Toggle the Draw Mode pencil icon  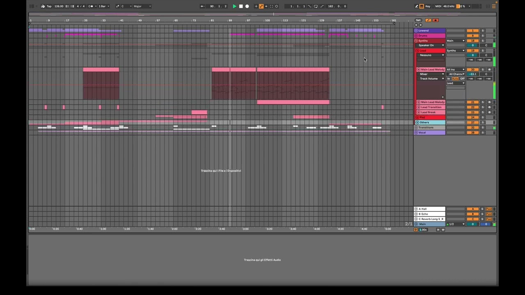point(417,6)
